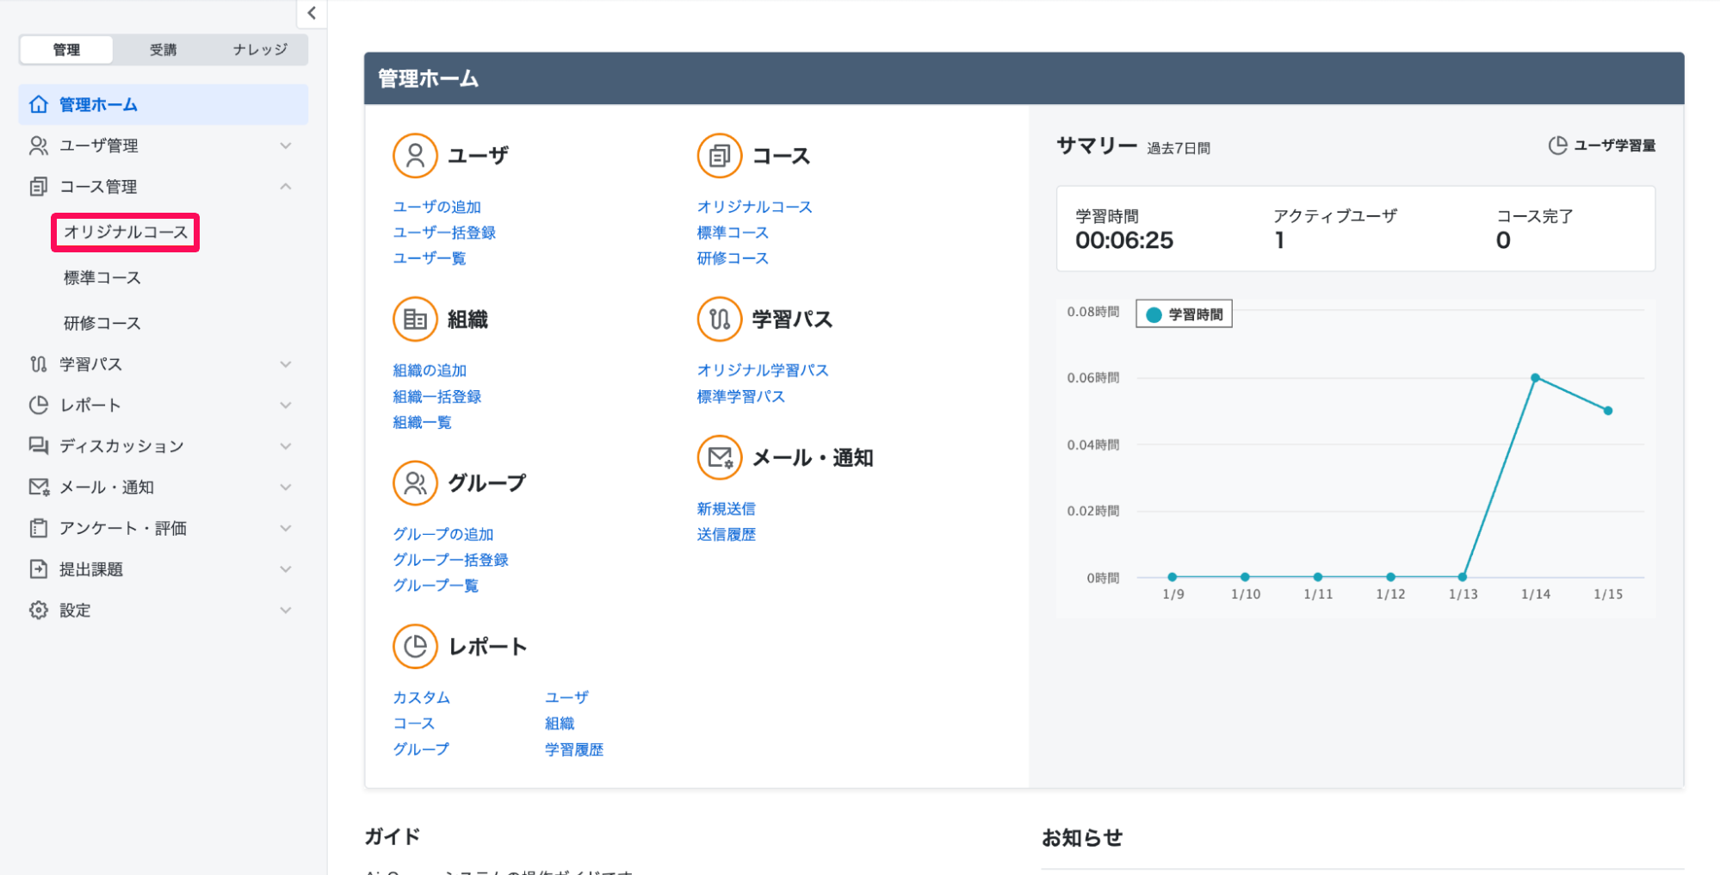
Task: Expand the 学習パス sidebar chevron
Action: [x=286, y=364]
